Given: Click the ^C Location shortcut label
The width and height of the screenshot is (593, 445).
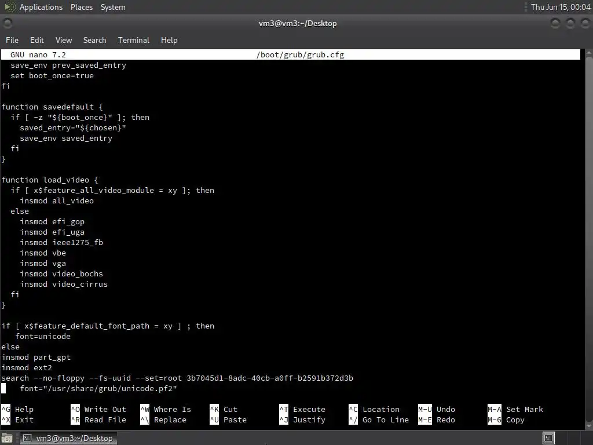Looking at the screenshot, I should [x=374, y=410].
